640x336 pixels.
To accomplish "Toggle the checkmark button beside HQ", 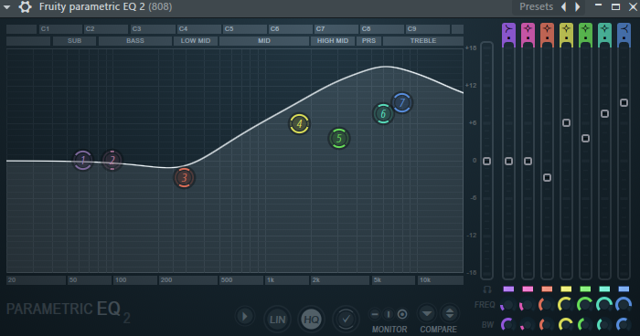I will tap(346, 320).
